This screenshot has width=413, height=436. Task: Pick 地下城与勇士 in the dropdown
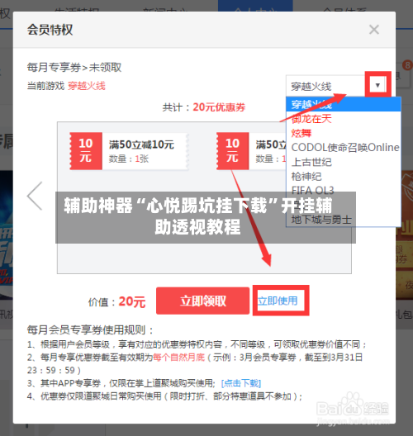(x=343, y=220)
